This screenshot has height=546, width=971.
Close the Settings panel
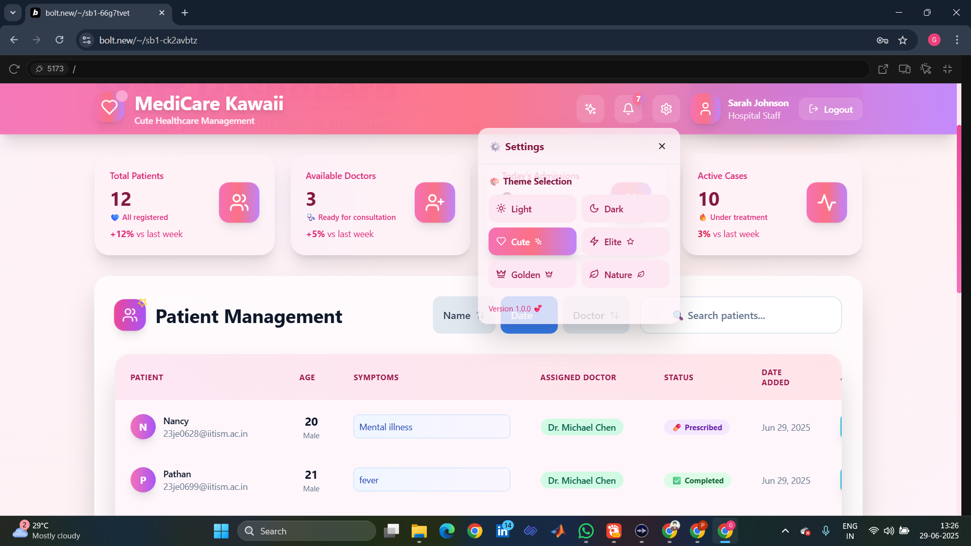coord(661,146)
